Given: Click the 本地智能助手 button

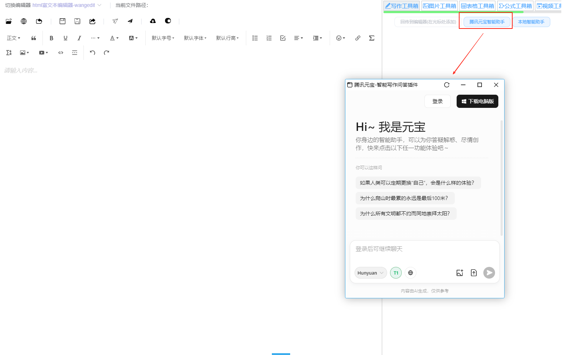Looking at the screenshot, I should coord(531,22).
